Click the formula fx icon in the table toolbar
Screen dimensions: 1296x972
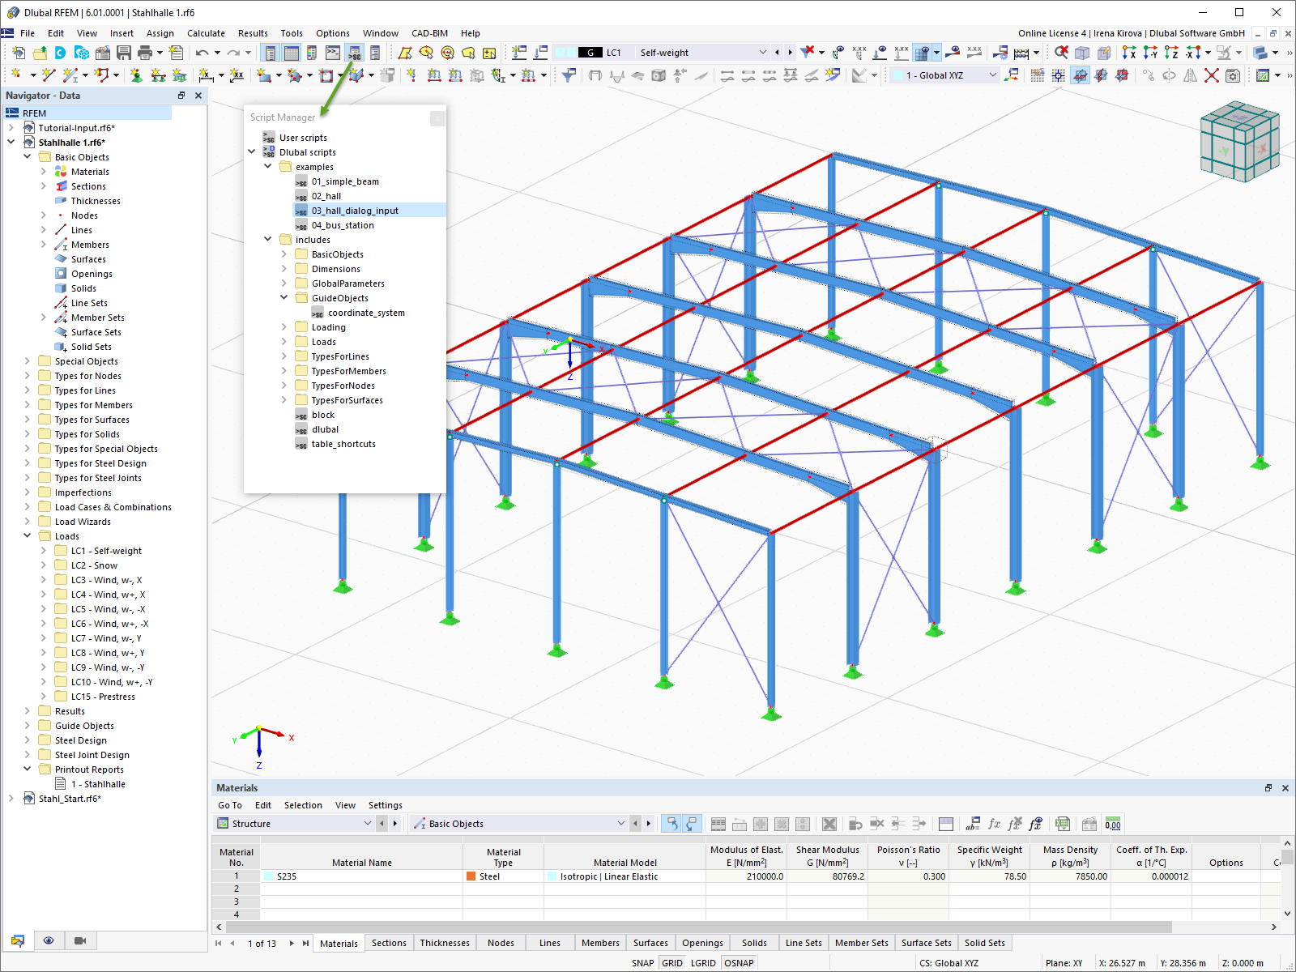[x=994, y=824]
